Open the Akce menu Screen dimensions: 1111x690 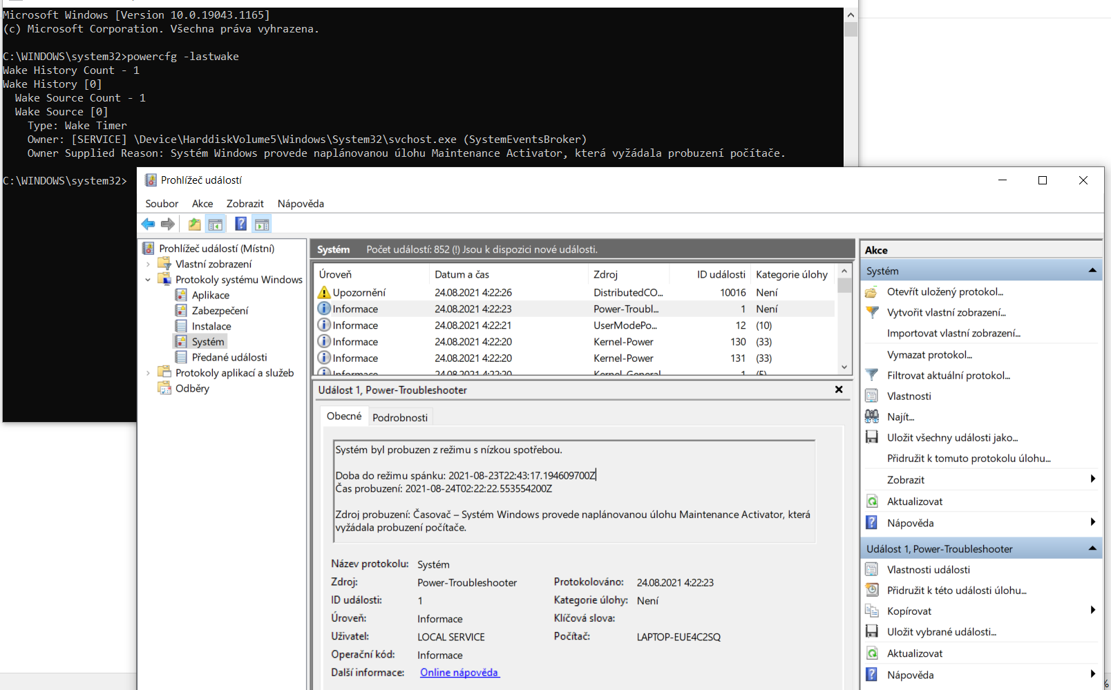click(x=202, y=204)
